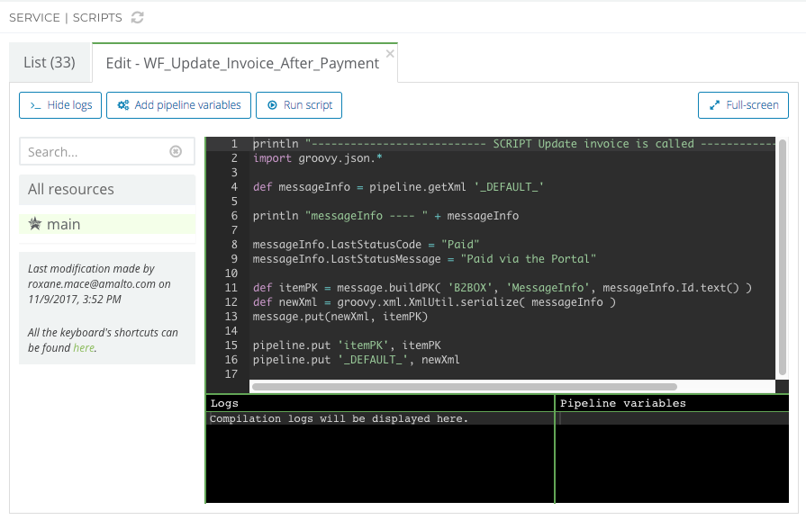Click the terminal icon in Hide logs button
Viewport: 806px width, 520px height.
click(x=35, y=105)
